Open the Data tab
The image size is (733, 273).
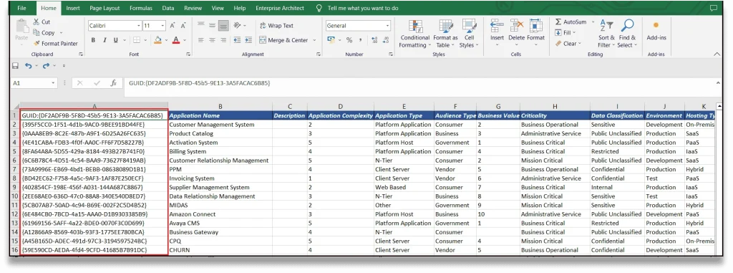coord(168,8)
